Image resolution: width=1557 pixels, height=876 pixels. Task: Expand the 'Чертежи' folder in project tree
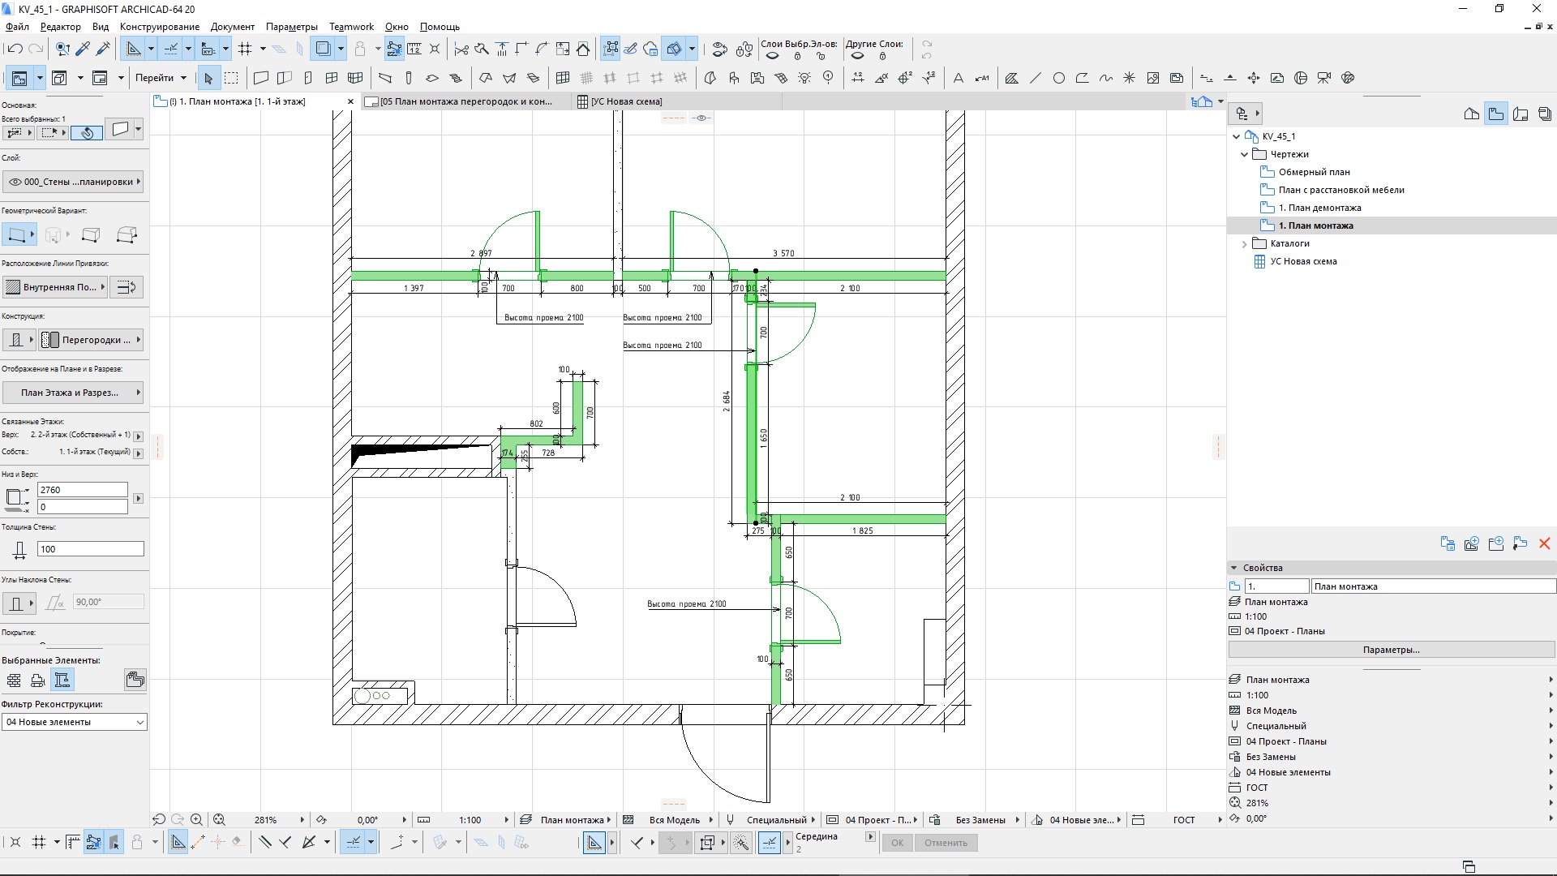(1246, 153)
